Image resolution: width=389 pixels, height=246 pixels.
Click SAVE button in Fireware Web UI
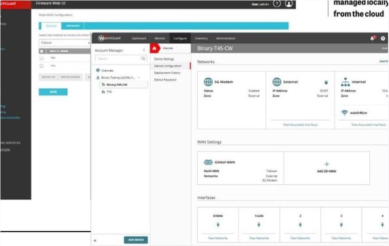point(53,92)
